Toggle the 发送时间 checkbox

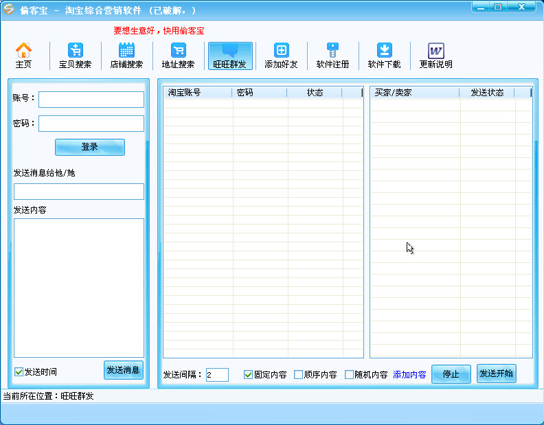click(x=19, y=372)
